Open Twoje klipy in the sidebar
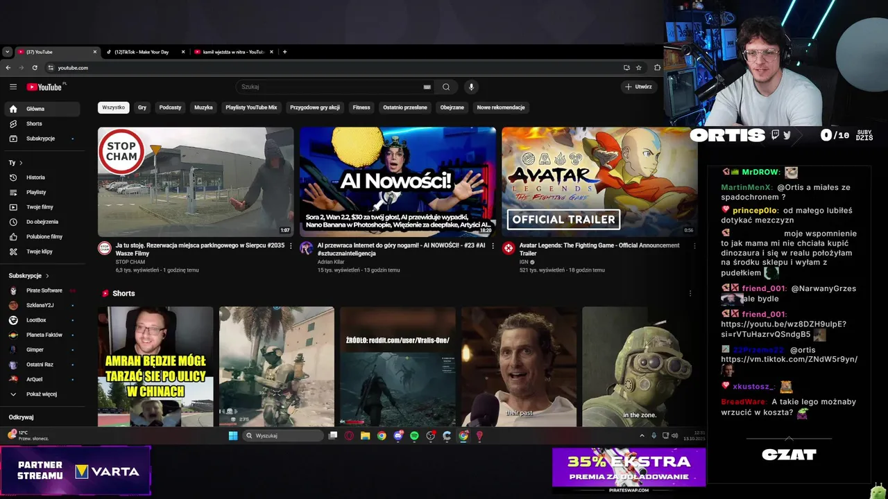This screenshot has width=888, height=499. click(x=43, y=252)
